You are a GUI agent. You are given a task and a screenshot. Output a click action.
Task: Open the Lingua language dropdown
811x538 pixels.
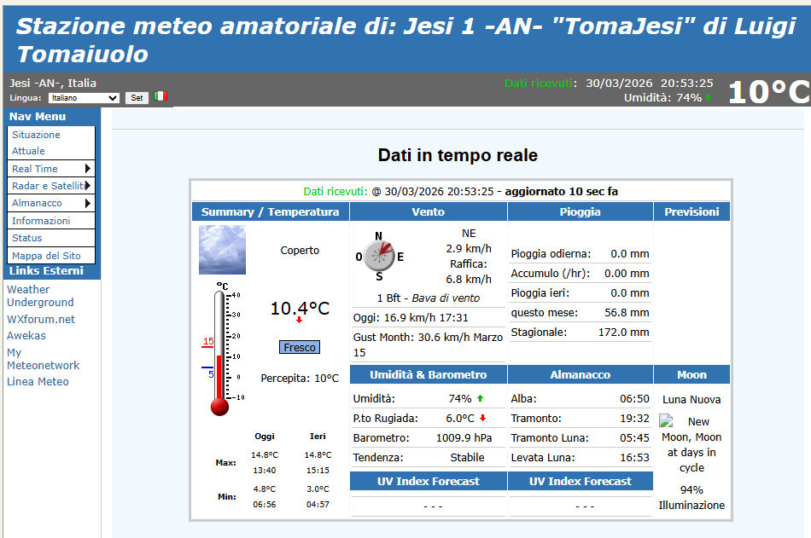[x=83, y=98]
